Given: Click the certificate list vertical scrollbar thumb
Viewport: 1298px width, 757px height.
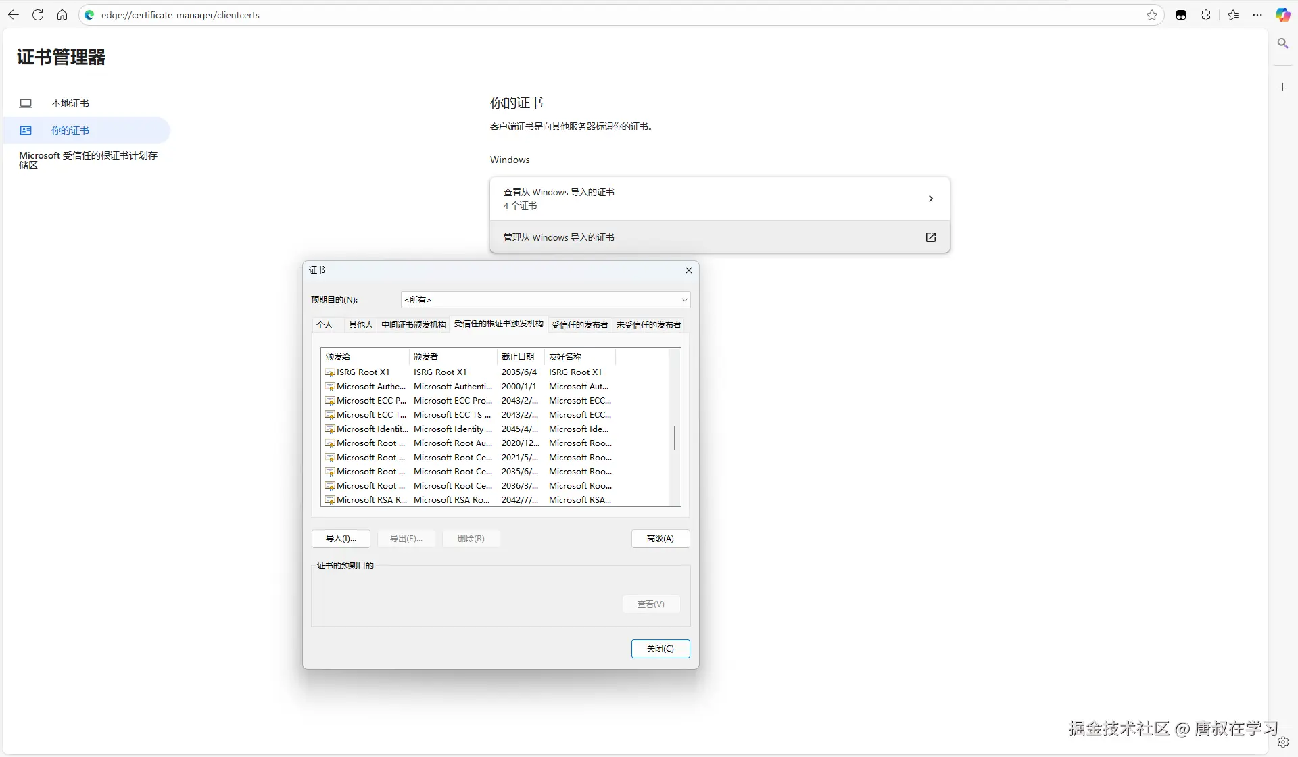Looking at the screenshot, I should pos(675,438).
